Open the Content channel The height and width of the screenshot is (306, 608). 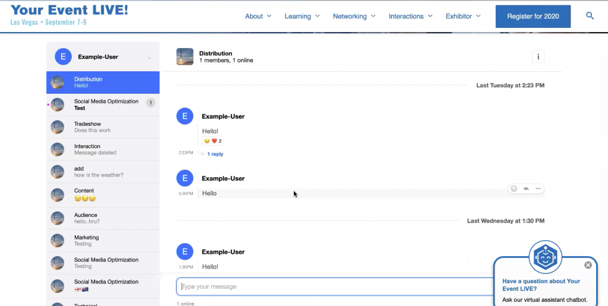click(x=103, y=195)
